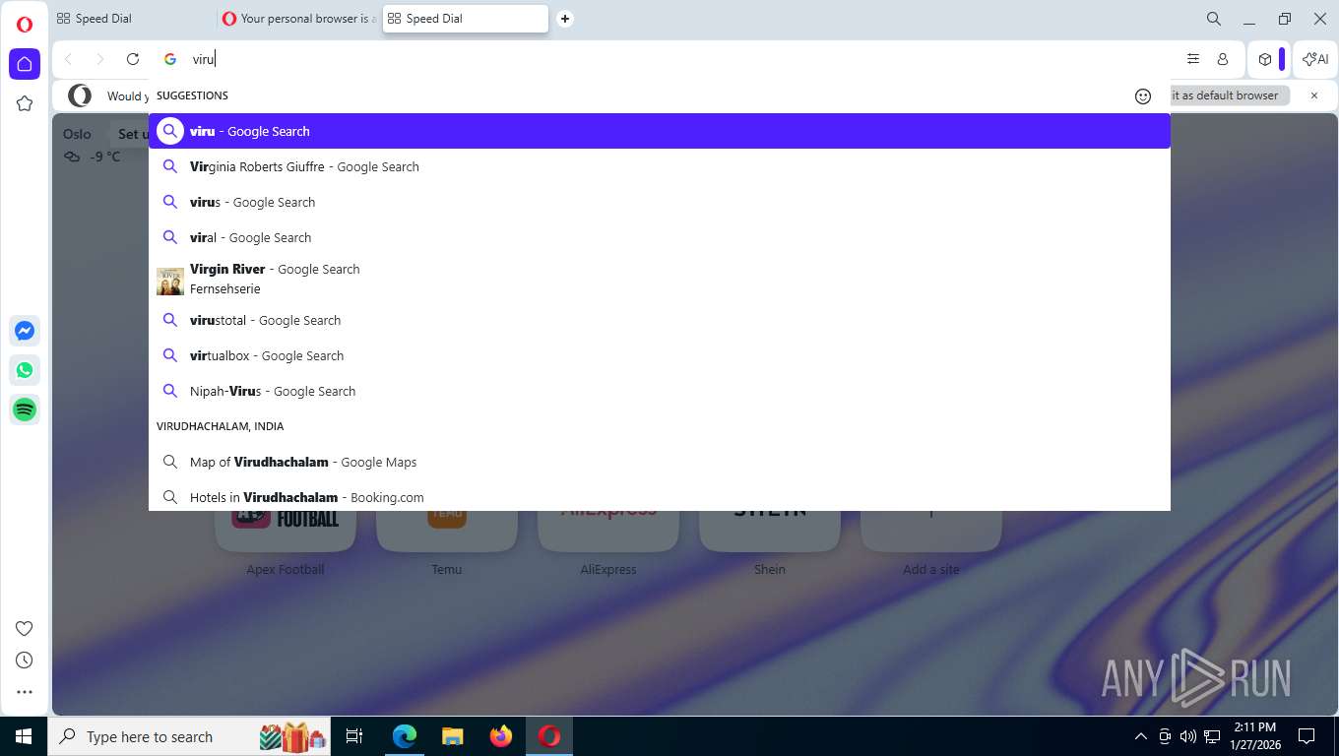The width and height of the screenshot is (1339, 756).
Task: Switch to the first Speed Dial tab
Action: coord(134,19)
